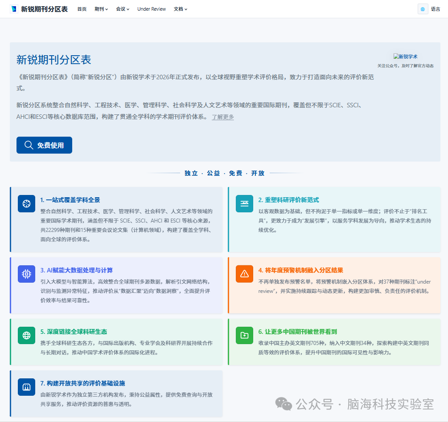The image size is (448, 422).
Task: Follow the 了解更多 link
Action: pos(222,118)
